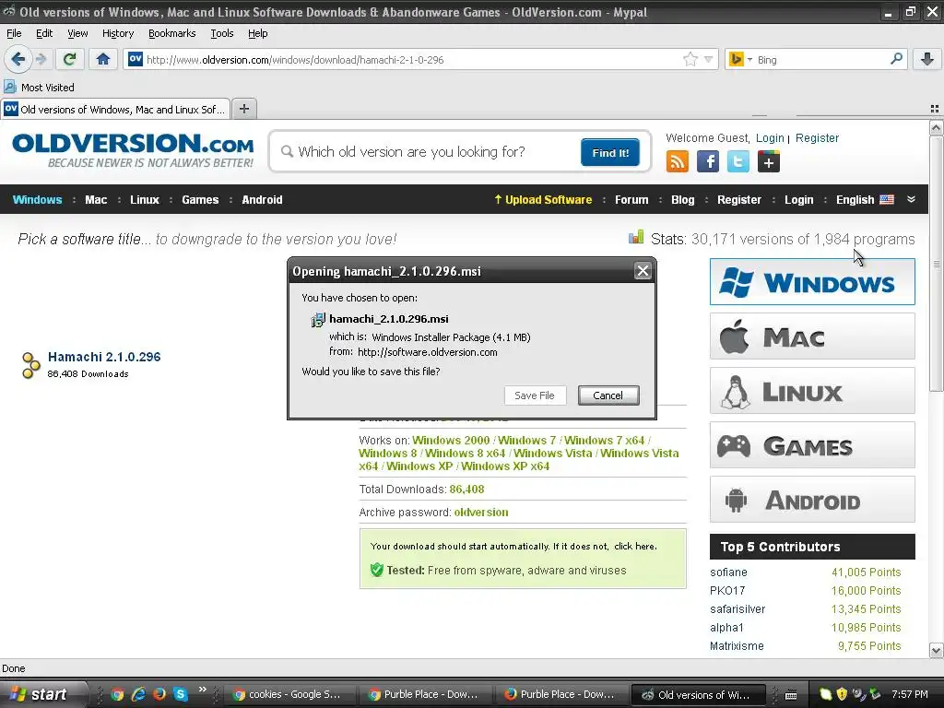Open the RSS feed icon
Viewport: 944px width, 708px height.
tap(678, 161)
